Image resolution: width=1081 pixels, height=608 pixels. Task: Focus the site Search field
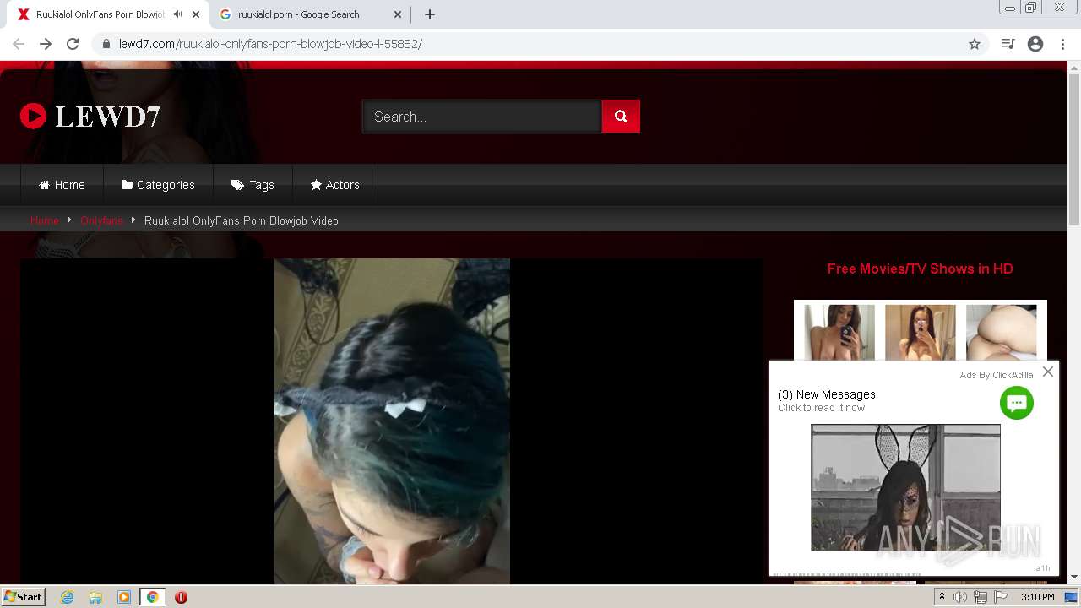(x=481, y=117)
